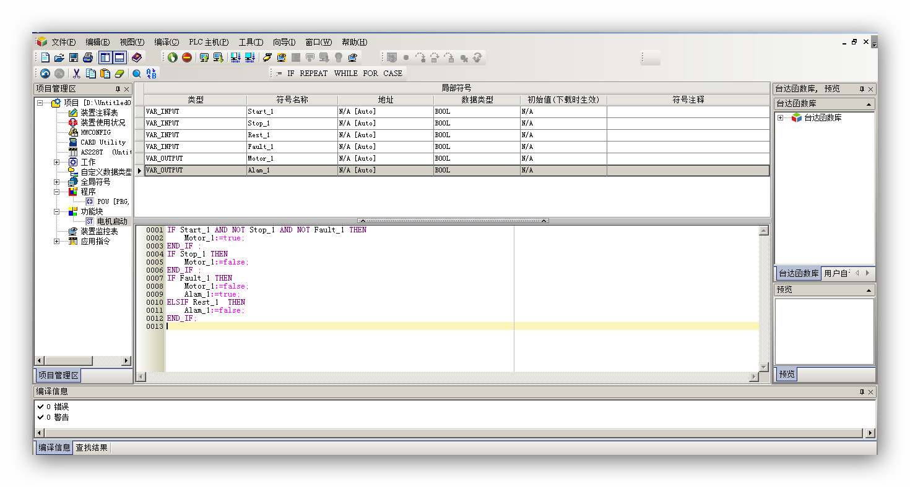Expand the 台达函数库 tree node

point(780,117)
